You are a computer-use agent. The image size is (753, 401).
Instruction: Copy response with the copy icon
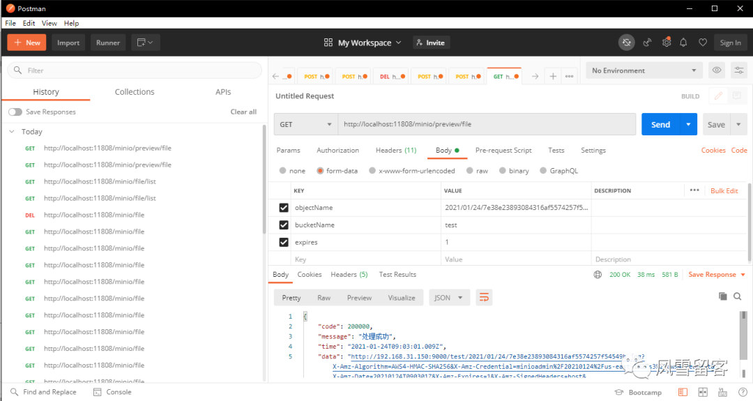point(723,296)
